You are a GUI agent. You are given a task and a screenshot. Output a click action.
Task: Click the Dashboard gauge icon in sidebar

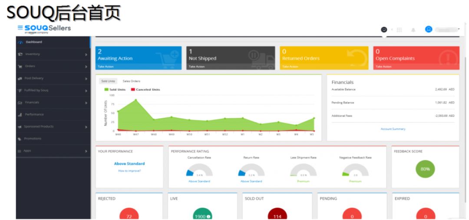coord(20,42)
